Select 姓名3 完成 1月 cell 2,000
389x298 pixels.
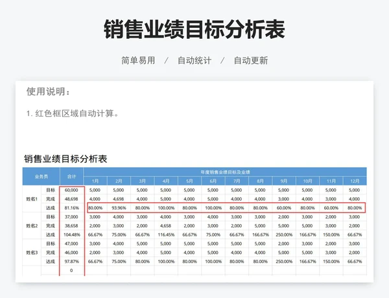[x=95, y=253]
